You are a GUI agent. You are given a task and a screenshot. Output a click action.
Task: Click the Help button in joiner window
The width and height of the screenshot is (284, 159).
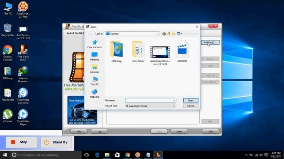tap(79, 132)
